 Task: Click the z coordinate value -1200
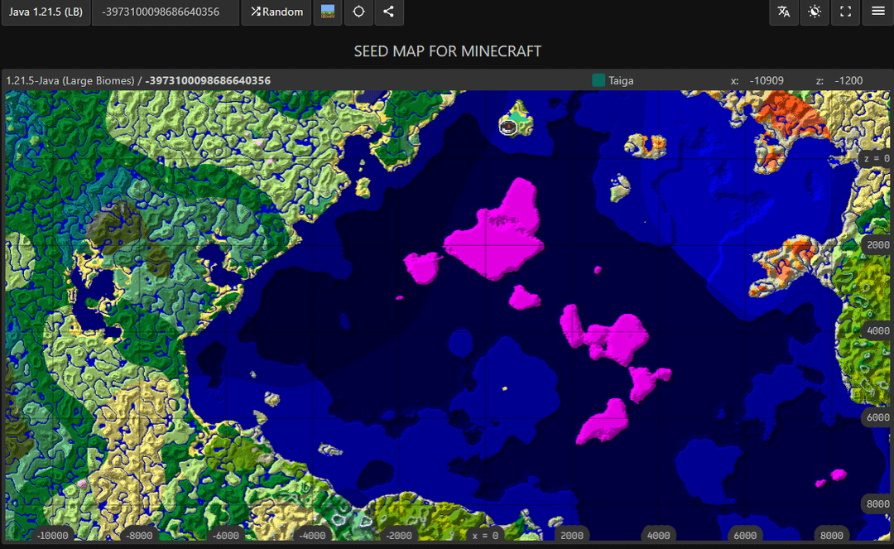tap(848, 80)
